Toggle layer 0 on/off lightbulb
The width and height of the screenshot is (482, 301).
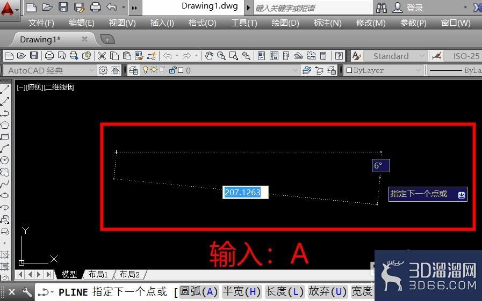[x=146, y=70]
